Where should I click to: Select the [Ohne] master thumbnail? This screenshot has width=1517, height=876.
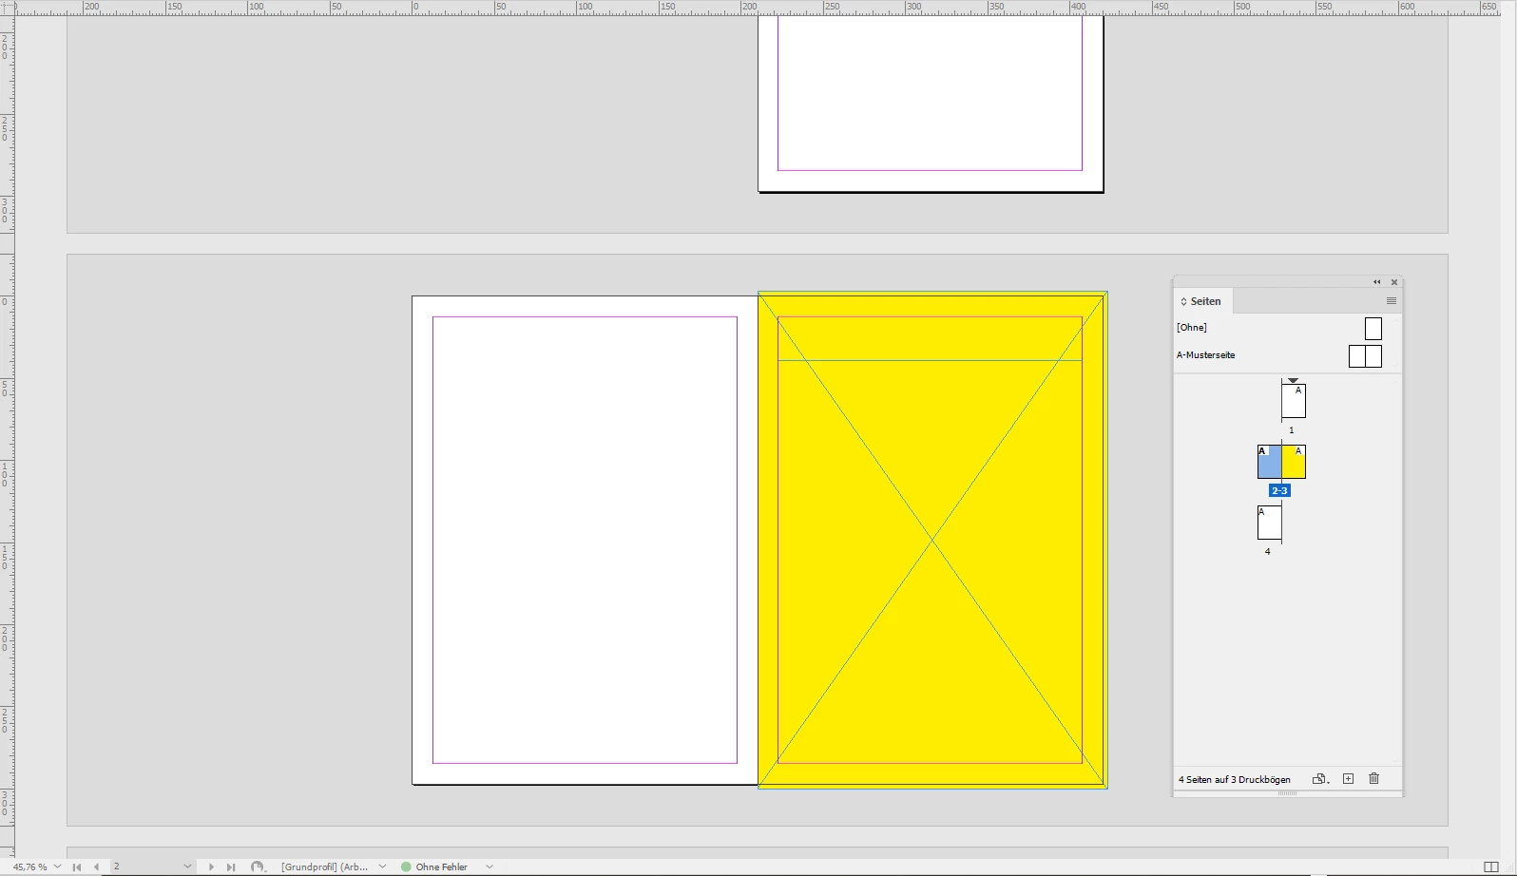click(x=1373, y=329)
